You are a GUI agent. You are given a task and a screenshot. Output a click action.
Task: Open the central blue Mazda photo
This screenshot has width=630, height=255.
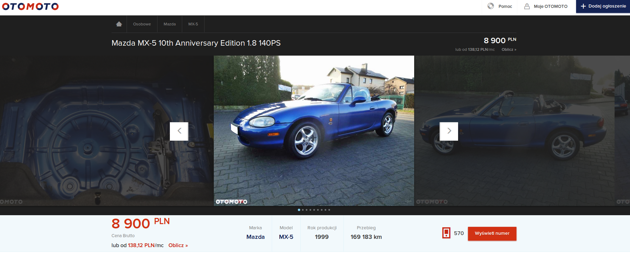coord(314,131)
